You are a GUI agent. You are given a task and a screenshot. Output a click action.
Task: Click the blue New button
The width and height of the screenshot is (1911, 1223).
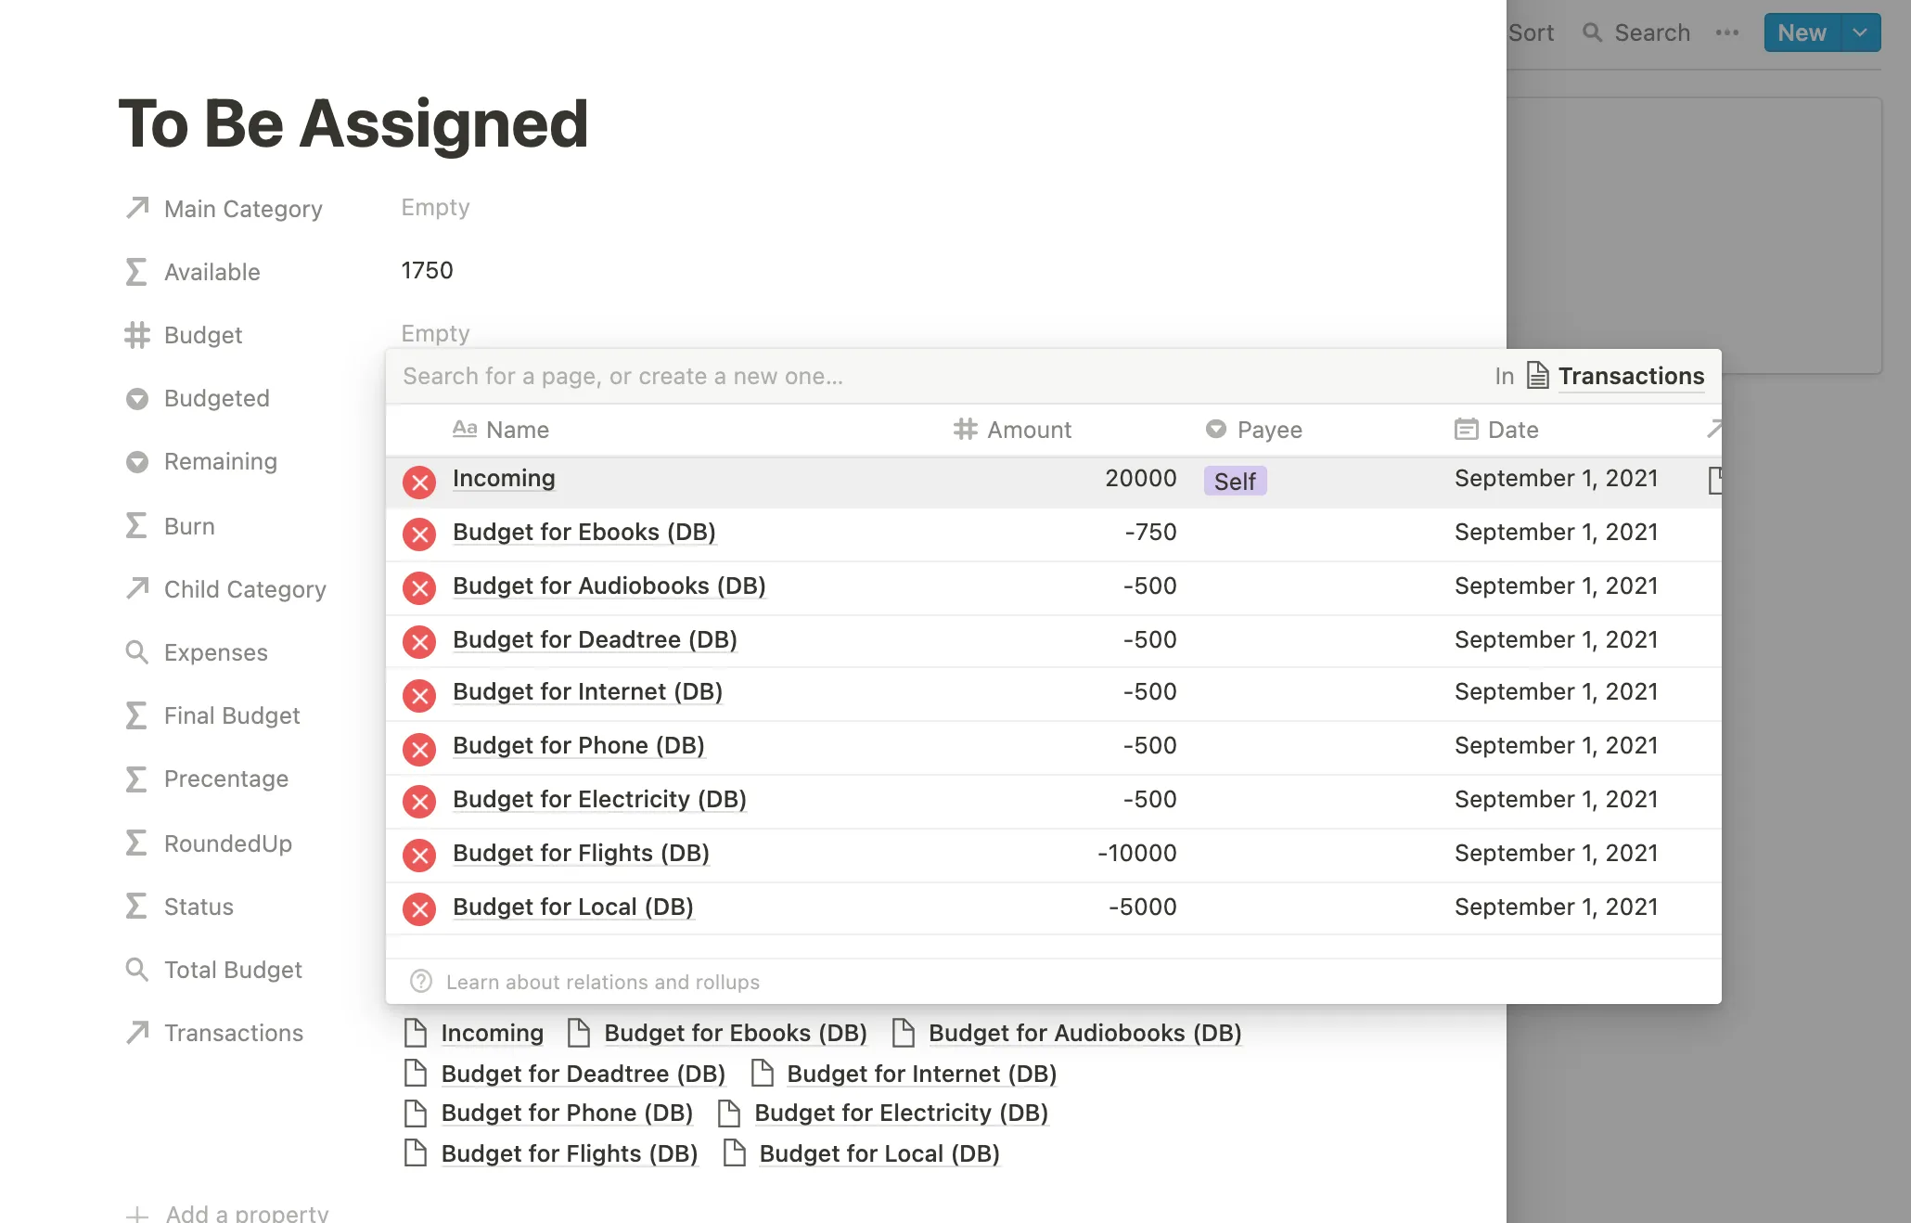[x=1802, y=33]
